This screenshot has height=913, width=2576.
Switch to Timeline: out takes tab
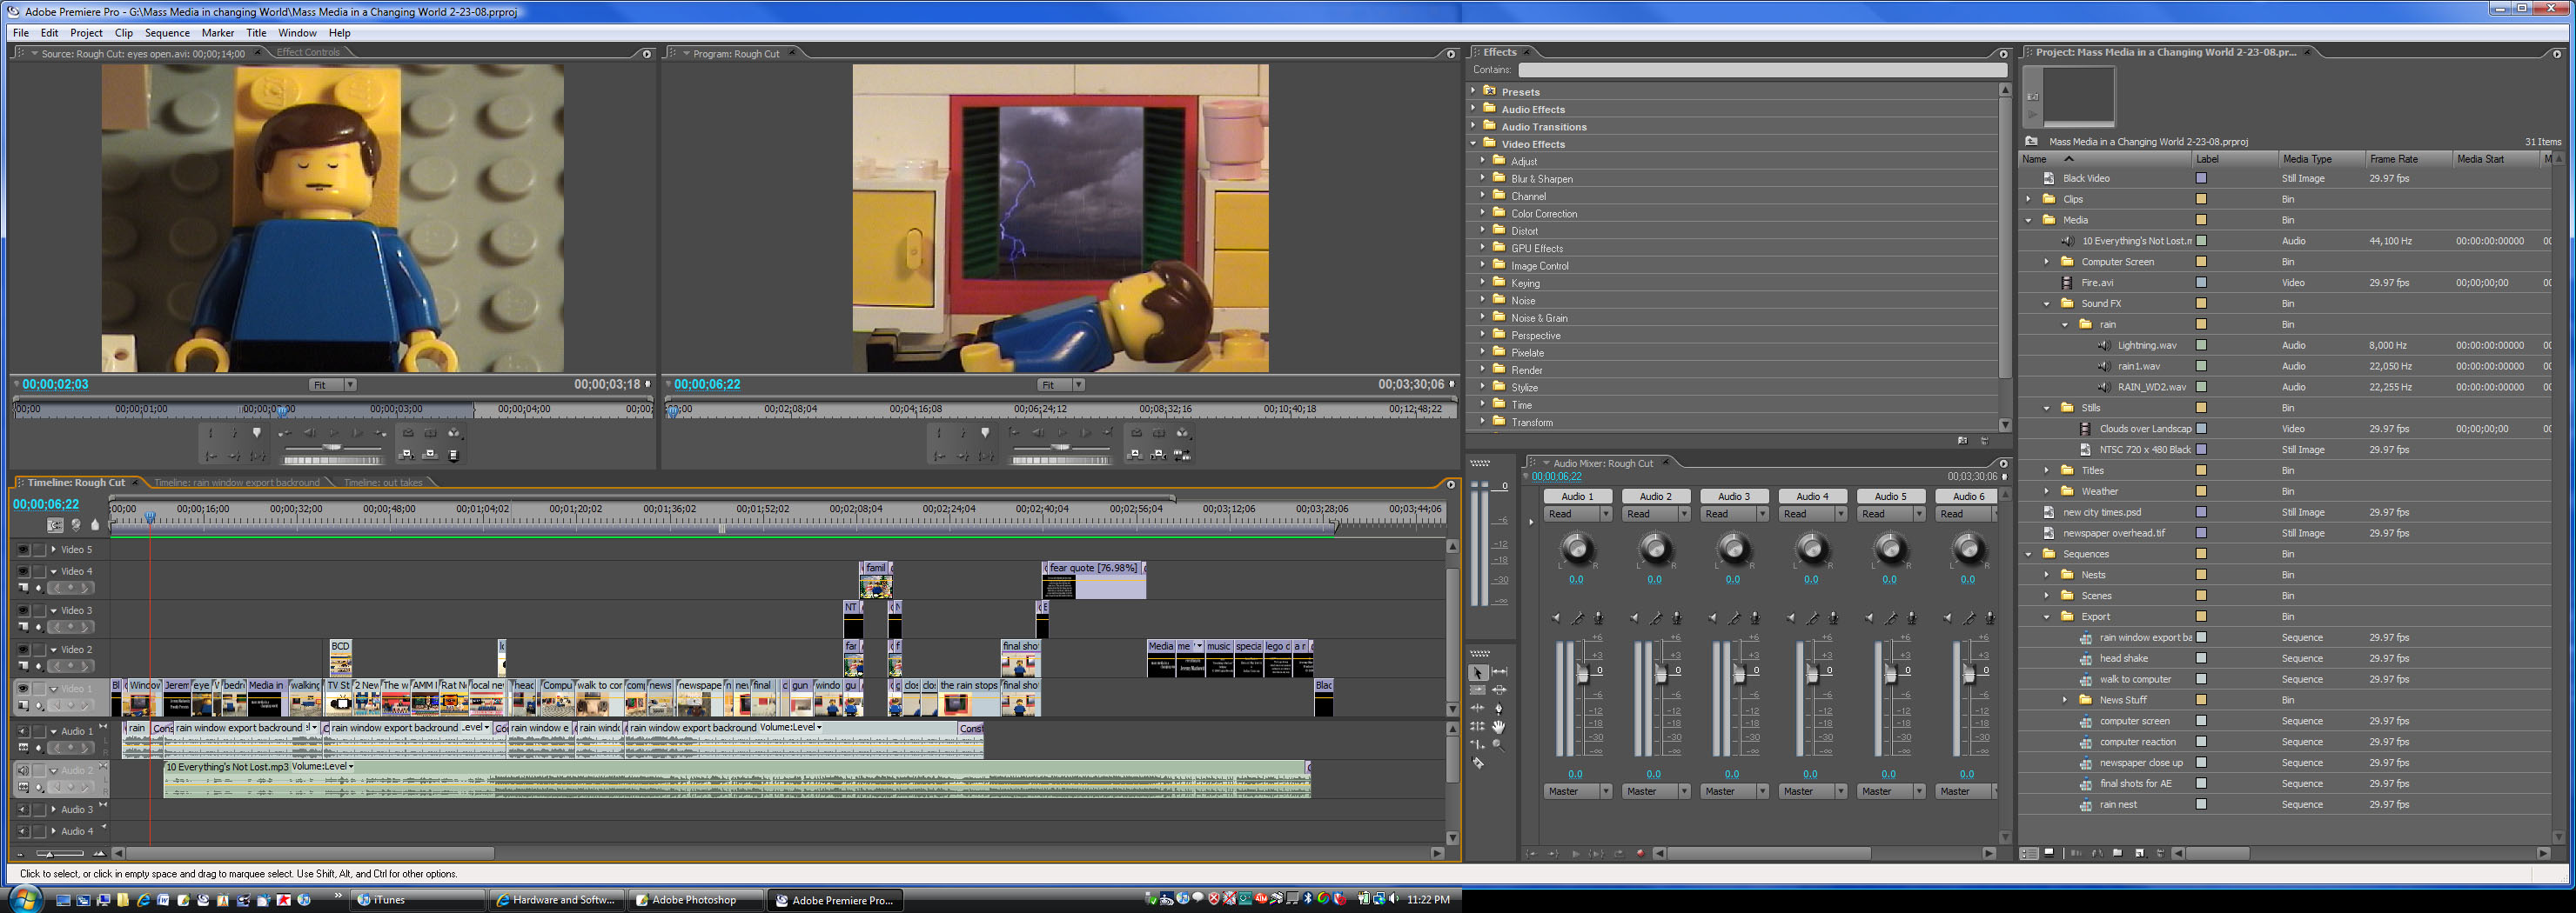coord(383,483)
